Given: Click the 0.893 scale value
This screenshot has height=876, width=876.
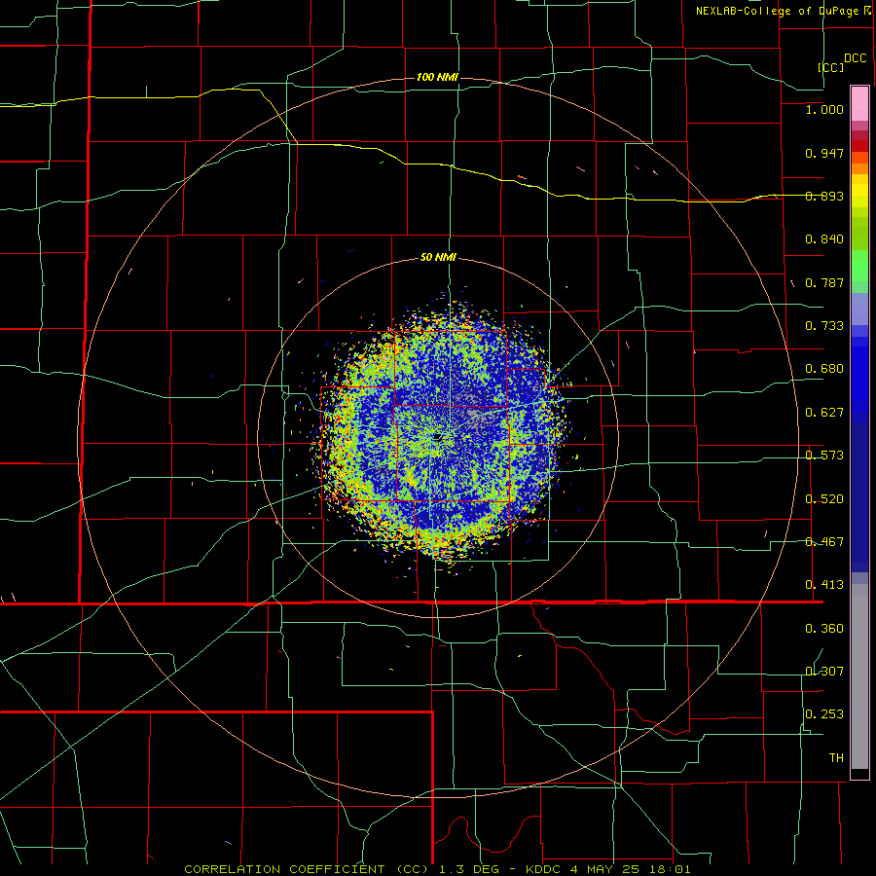Looking at the screenshot, I should [824, 196].
